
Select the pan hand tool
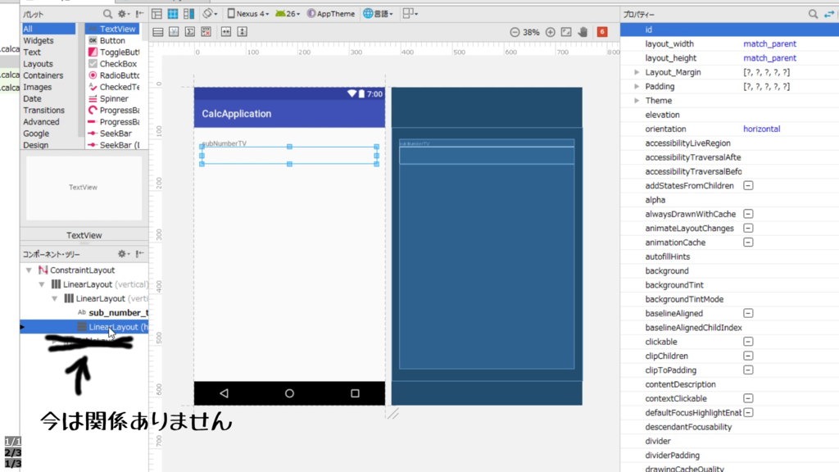583,32
